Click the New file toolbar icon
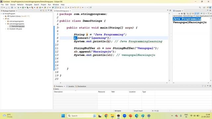This screenshot has width=212, height=119. 2,8
